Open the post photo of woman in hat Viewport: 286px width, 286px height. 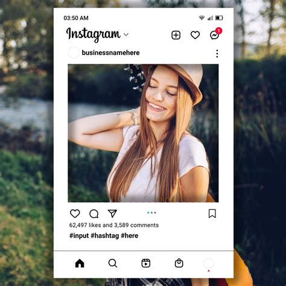[143, 133]
